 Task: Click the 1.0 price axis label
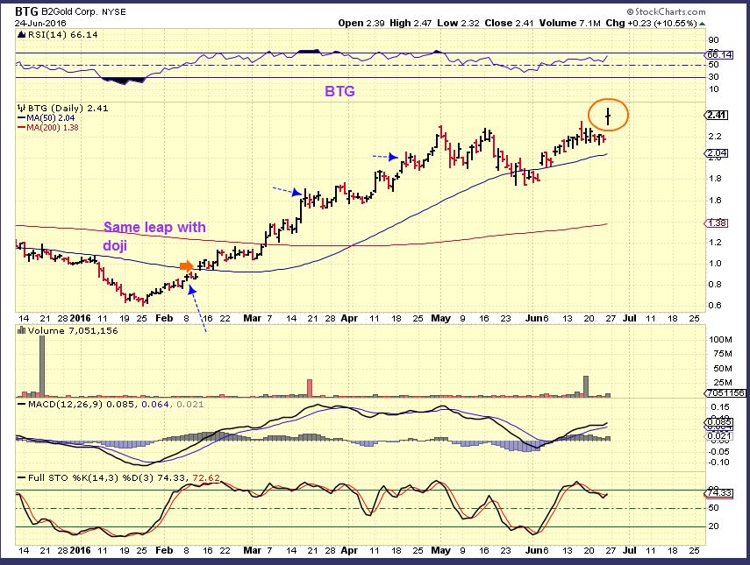(715, 263)
